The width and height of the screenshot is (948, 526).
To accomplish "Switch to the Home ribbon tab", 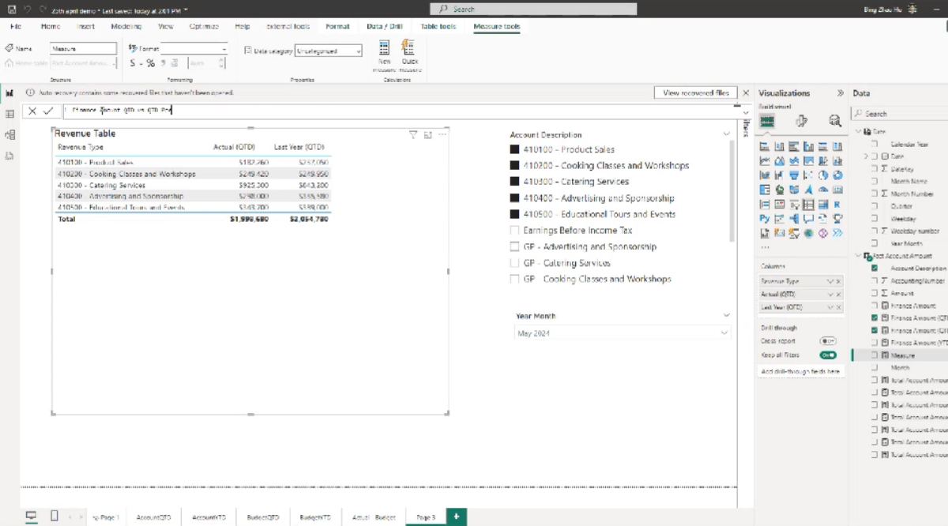I will click(51, 26).
